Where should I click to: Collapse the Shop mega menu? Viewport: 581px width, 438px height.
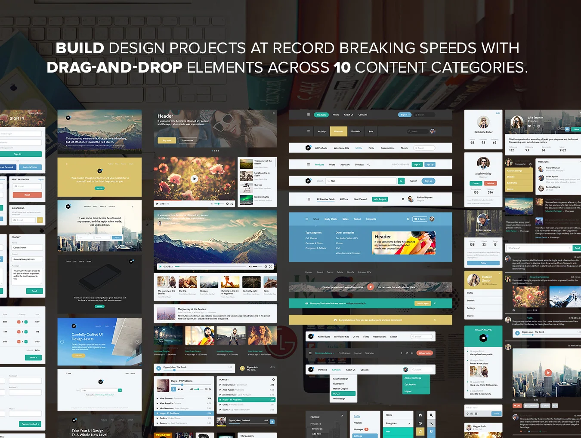point(316,219)
